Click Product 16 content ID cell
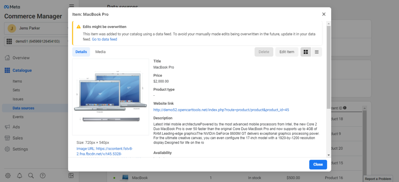 [334, 178]
